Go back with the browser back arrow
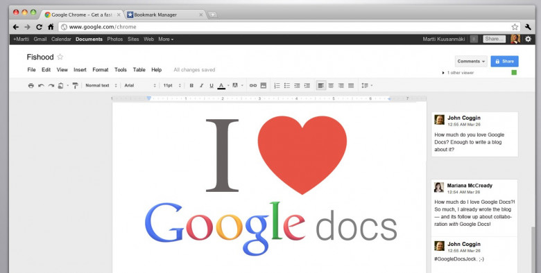Image resolution: width=541 pixels, height=273 pixels. 16,27
